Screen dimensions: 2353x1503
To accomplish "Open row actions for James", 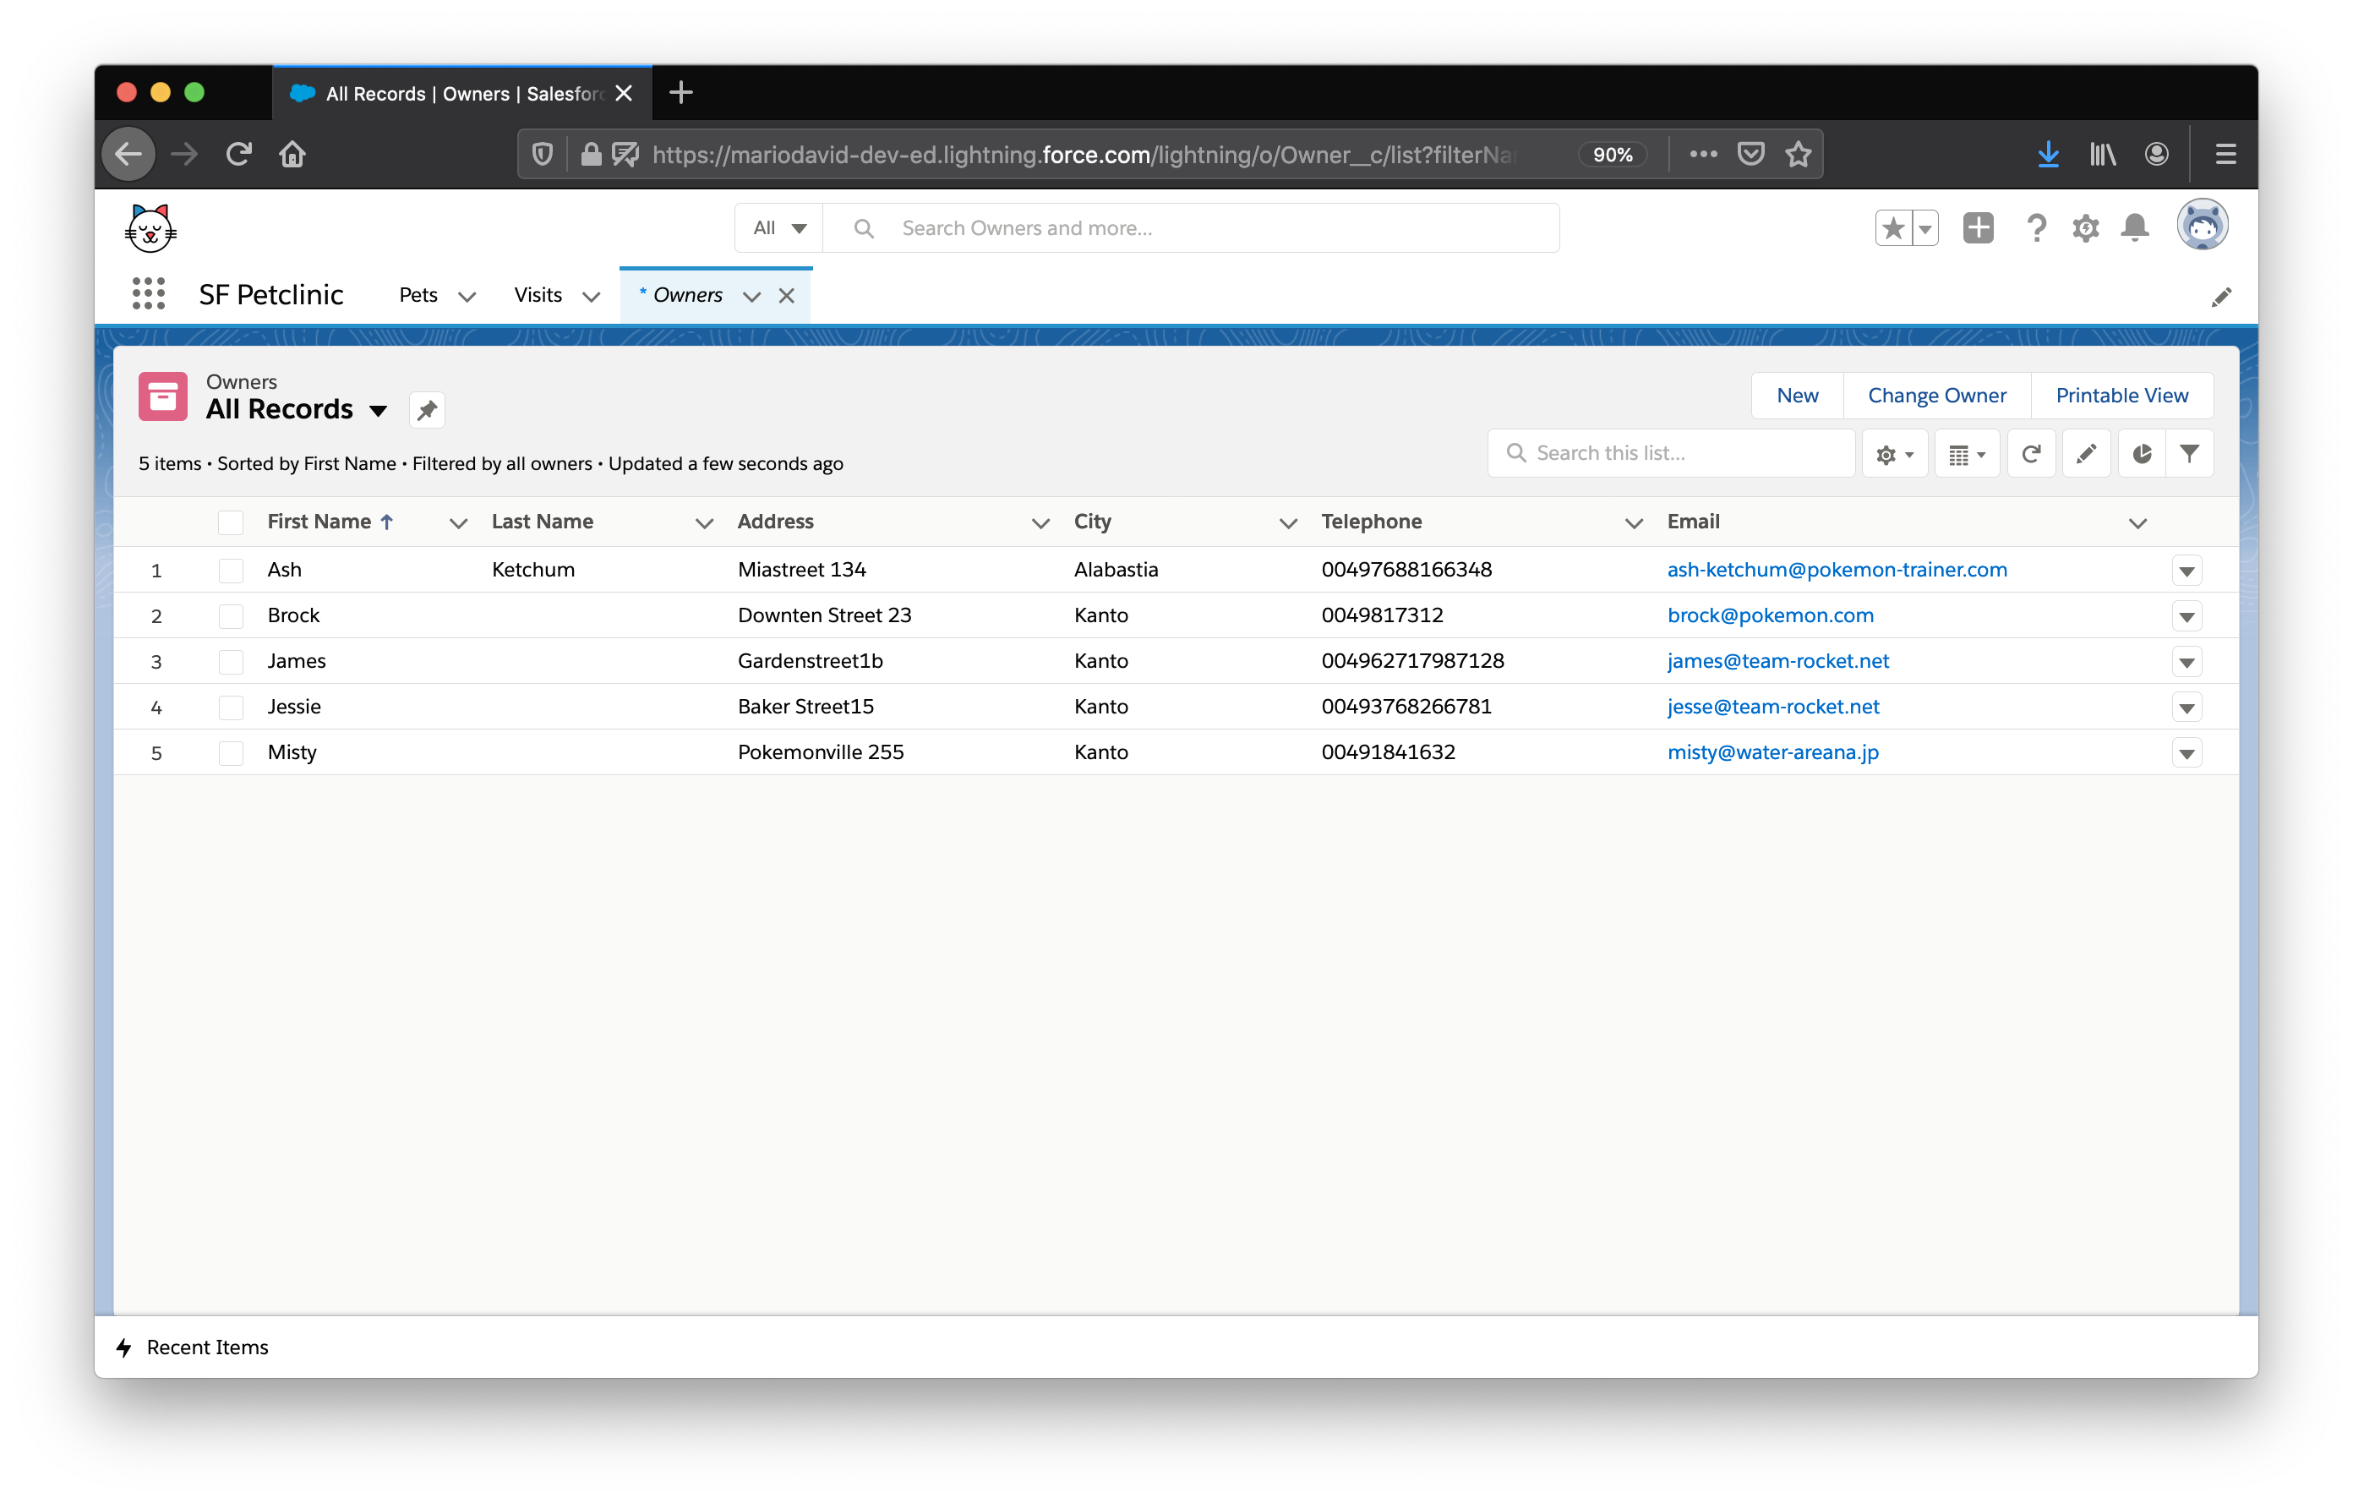I will [x=2186, y=663].
